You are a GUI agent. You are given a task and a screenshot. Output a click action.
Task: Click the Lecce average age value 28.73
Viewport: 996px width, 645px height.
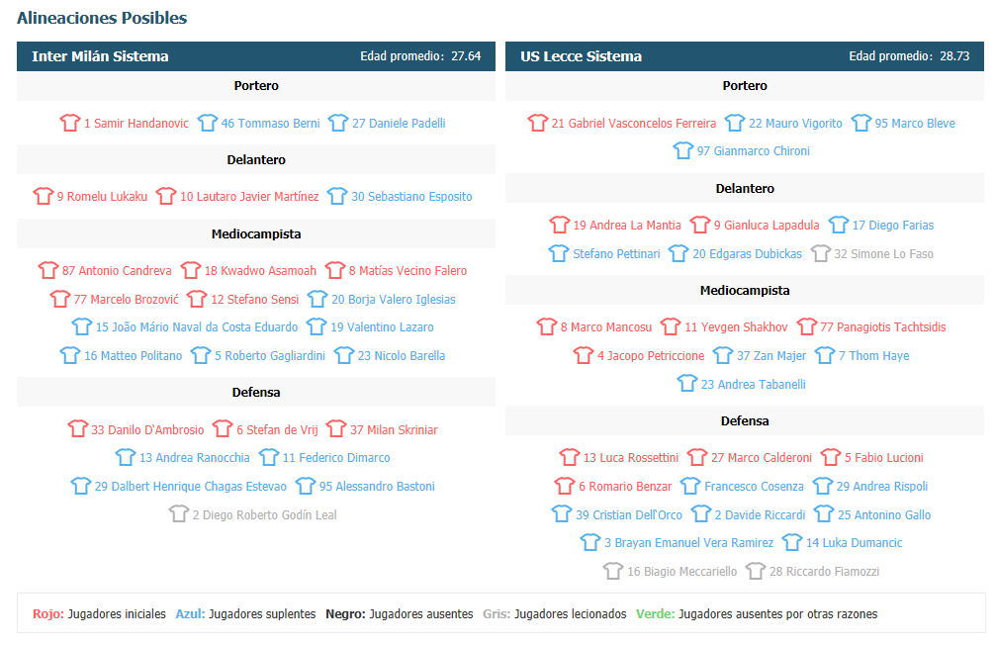point(954,56)
